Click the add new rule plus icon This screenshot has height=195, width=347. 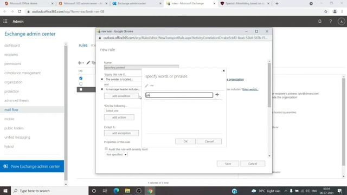(80, 63)
